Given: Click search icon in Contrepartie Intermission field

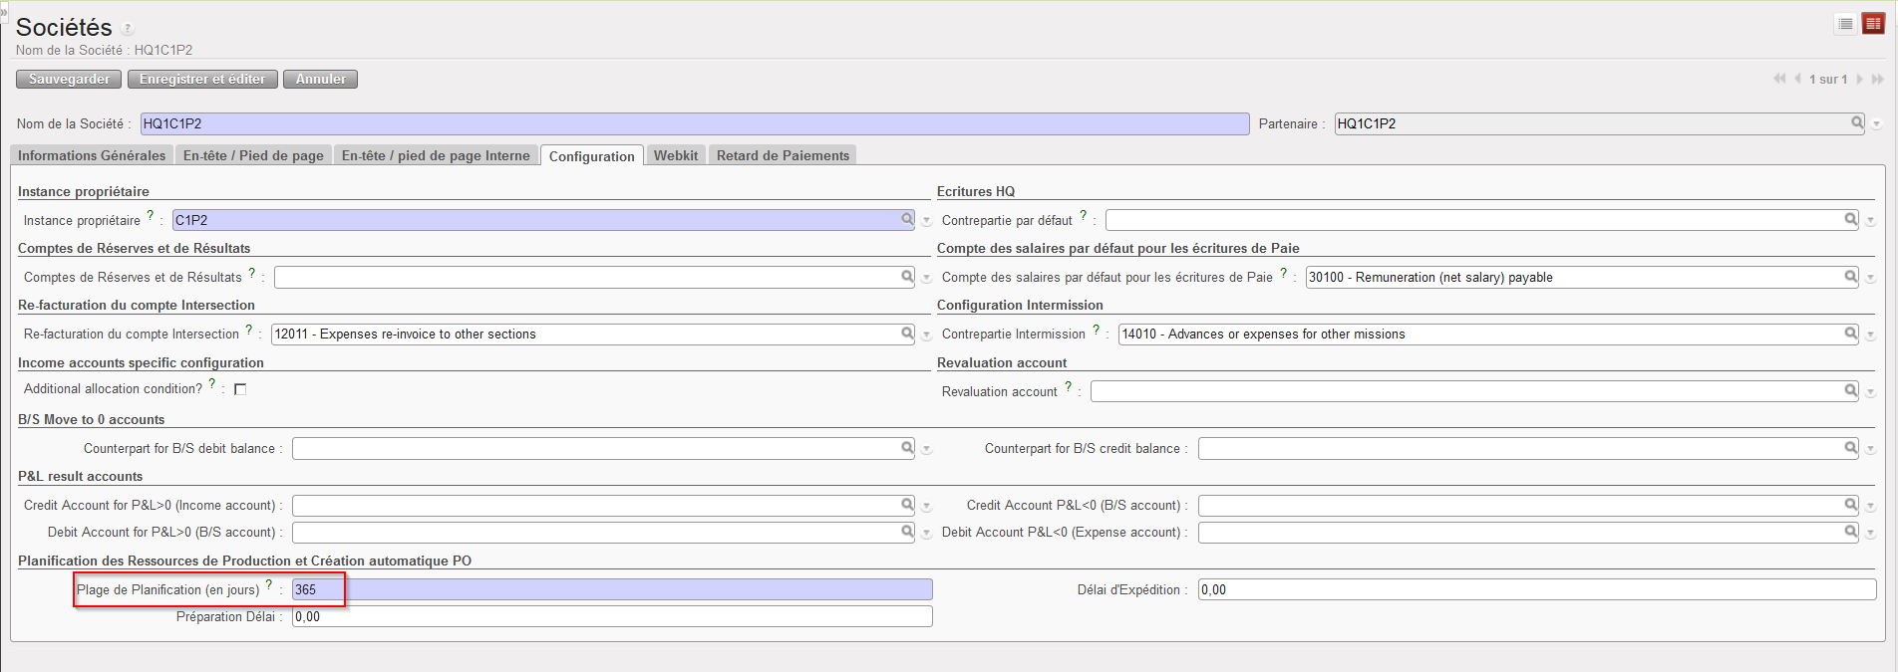Looking at the screenshot, I should 1850,334.
